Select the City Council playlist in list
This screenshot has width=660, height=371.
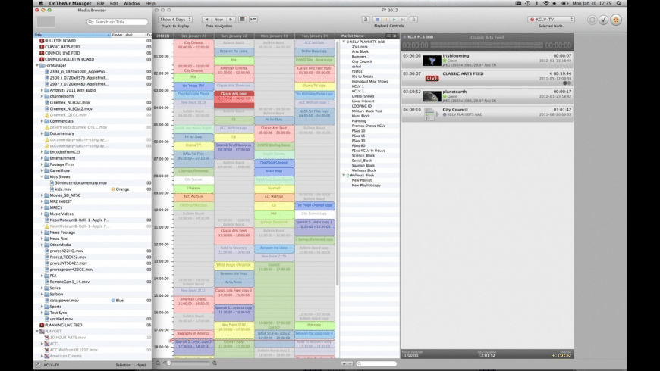coord(362,61)
